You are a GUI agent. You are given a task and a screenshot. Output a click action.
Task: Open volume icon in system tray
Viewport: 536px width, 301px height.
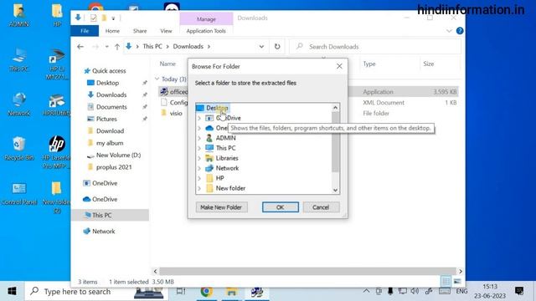tap(415, 291)
